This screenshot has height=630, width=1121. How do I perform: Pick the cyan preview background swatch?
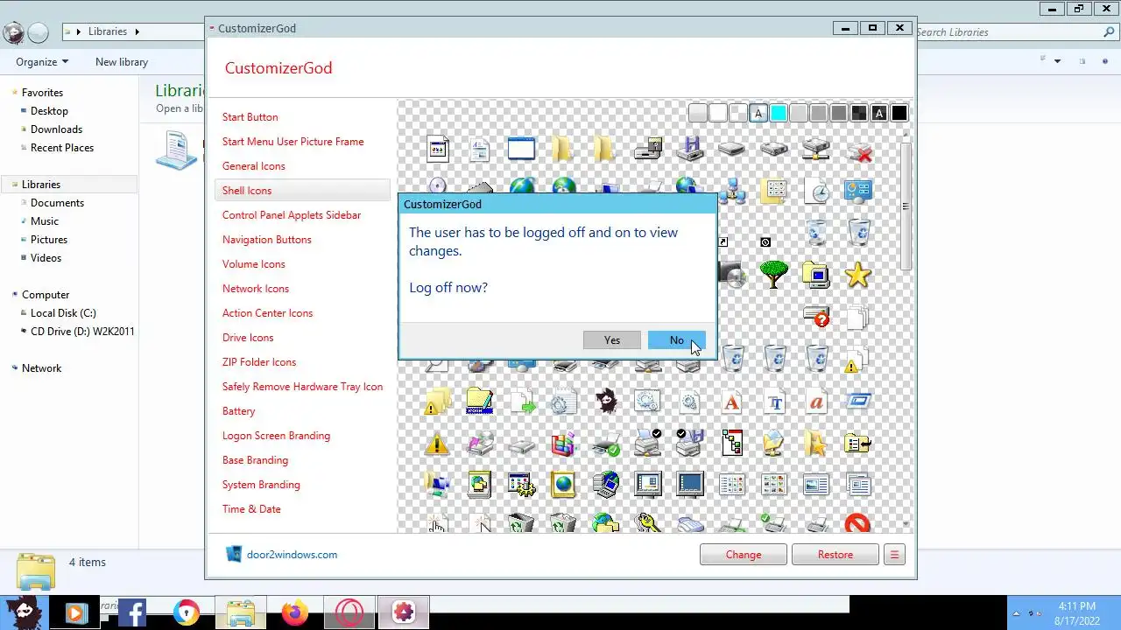click(x=778, y=113)
